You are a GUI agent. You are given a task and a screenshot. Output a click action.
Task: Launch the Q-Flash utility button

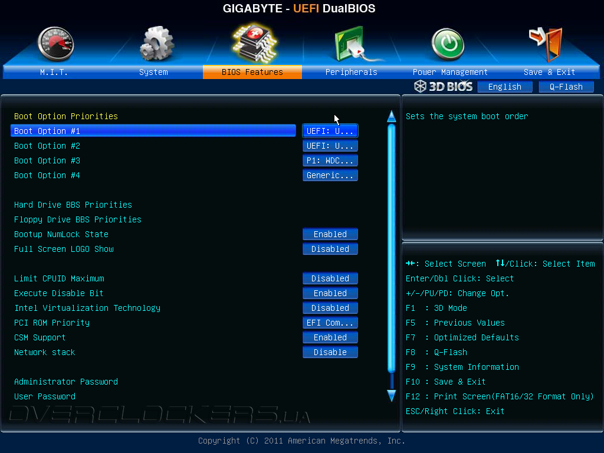point(566,87)
